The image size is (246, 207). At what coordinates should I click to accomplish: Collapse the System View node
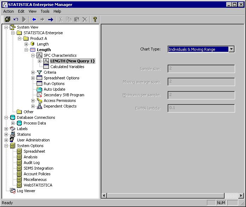click(6, 28)
